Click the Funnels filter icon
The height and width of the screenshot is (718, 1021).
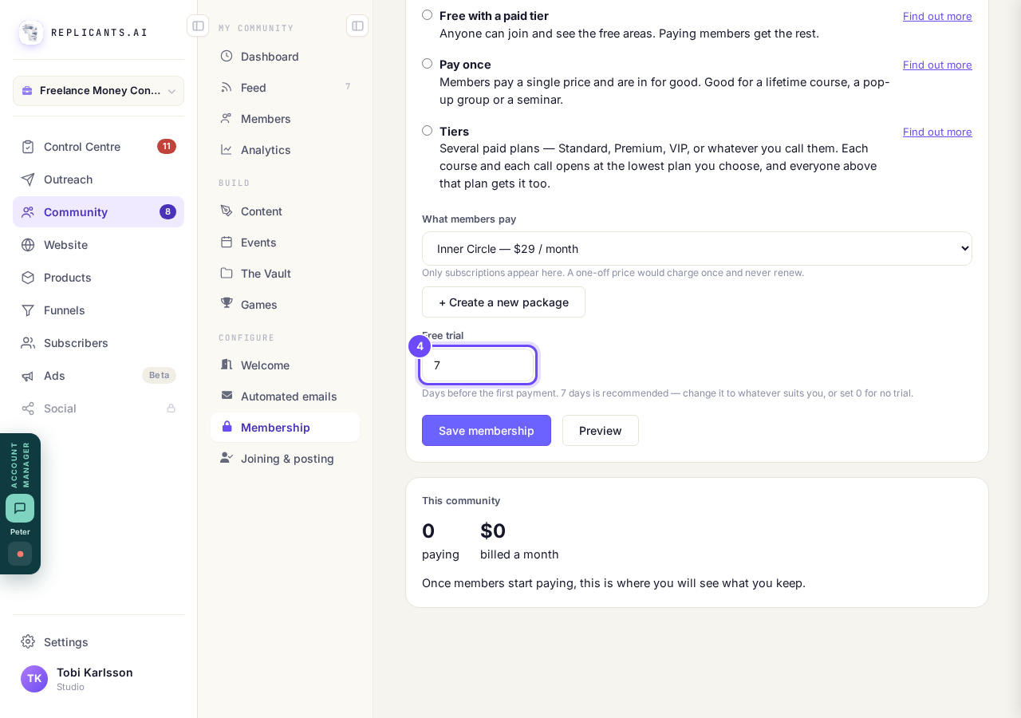(28, 310)
